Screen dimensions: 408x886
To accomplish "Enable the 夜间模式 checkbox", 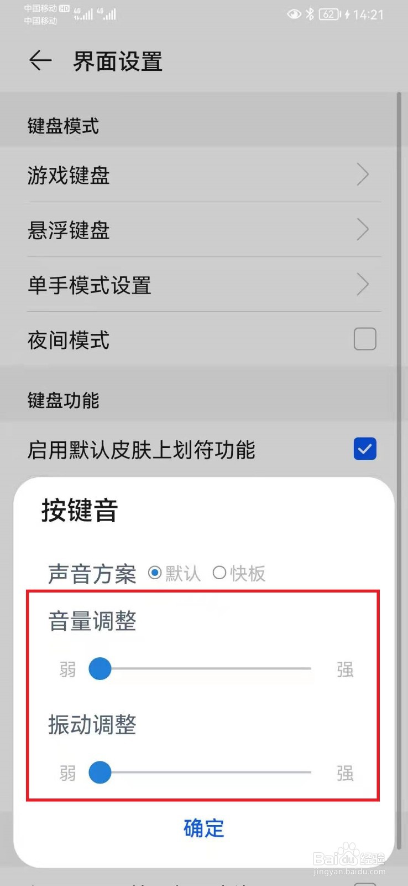I will coord(365,339).
